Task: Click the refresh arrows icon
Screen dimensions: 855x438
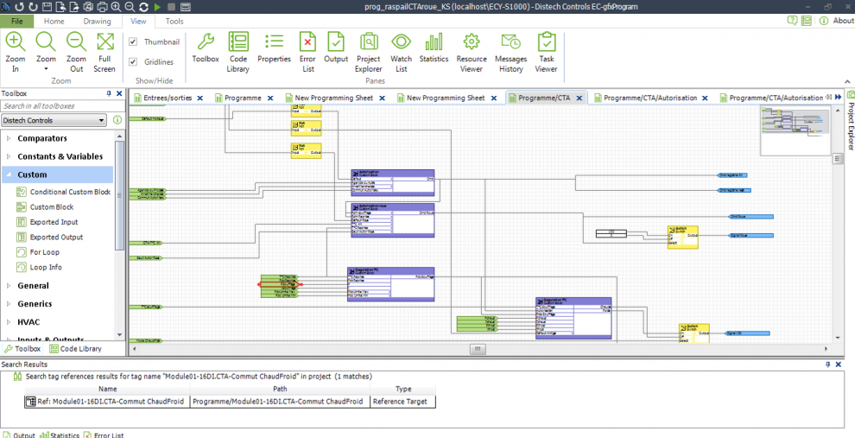Action: click(143, 7)
